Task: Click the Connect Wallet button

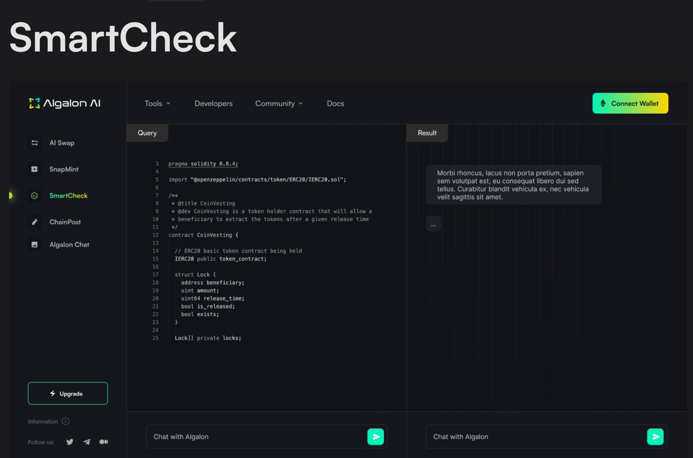Action: click(630, 103)
